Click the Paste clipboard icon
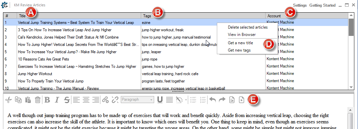Viewport: 358px width, 129px height. click(28, 100)
